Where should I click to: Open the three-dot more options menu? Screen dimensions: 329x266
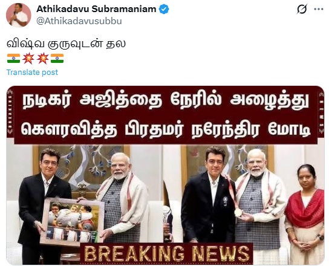point(318,9)
